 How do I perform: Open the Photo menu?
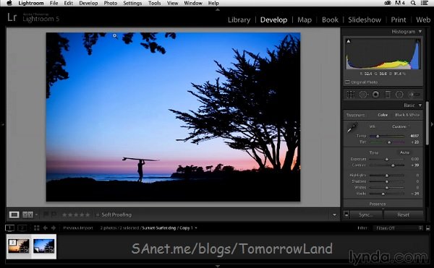(111, 3)
